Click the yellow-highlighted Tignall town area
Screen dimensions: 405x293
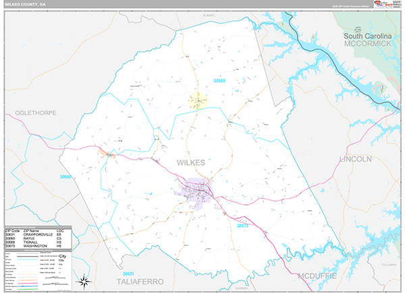pyautogui.click(x=198, y=101)
